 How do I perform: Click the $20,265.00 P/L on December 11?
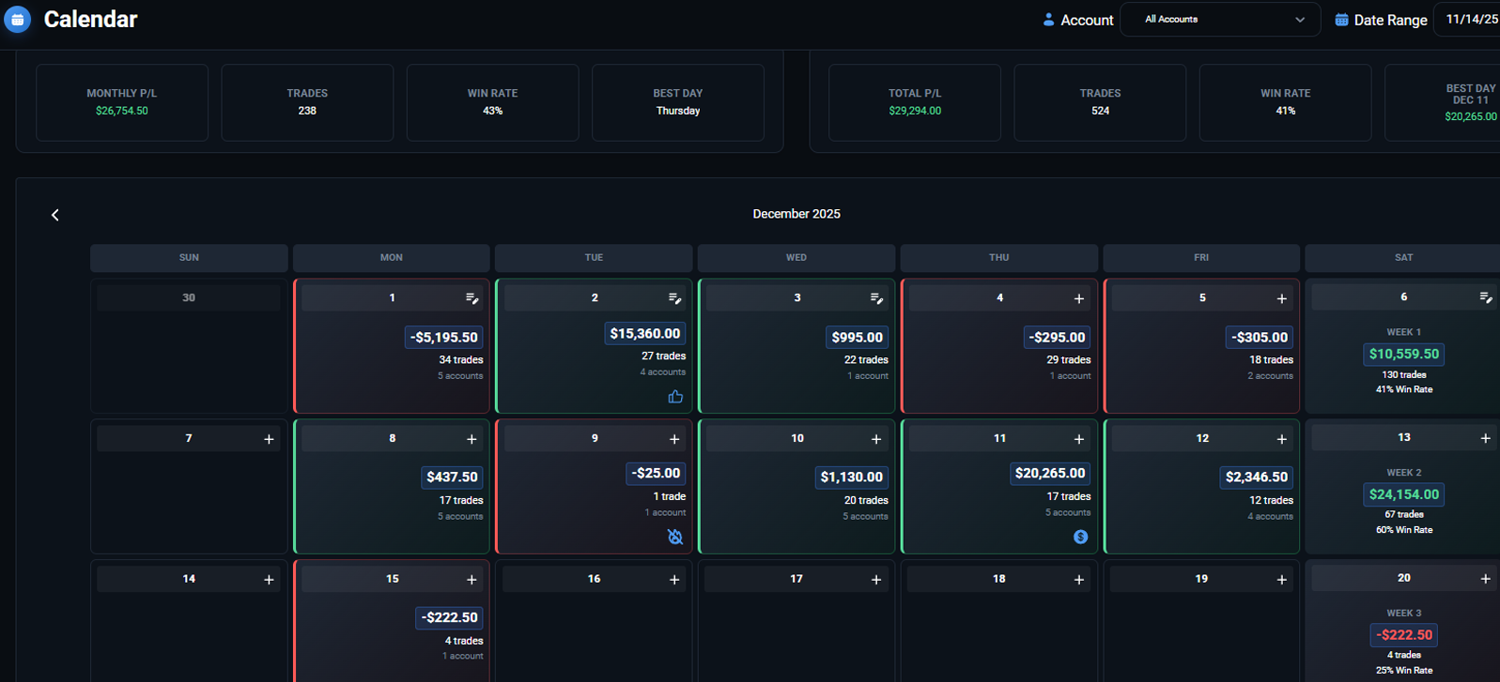[x=1050, y=474]
